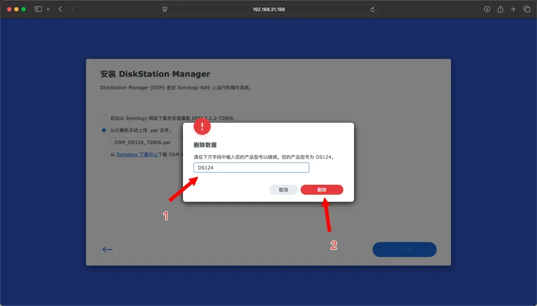Click the address bar showing 192.168.31.188
The height and width of the screenshot is (306, 537).
(268, 9)
